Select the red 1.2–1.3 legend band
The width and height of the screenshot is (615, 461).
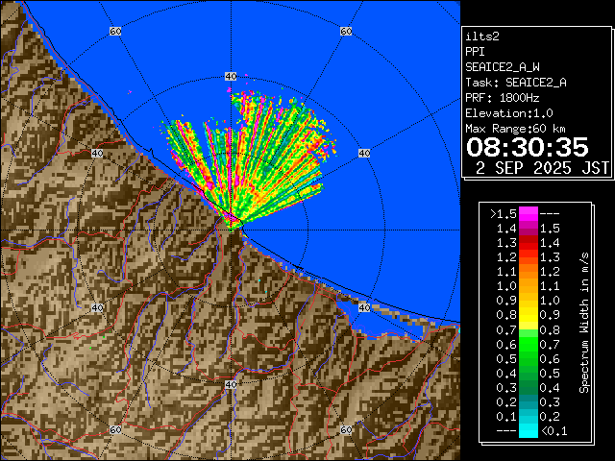click(x=528, y=256)
